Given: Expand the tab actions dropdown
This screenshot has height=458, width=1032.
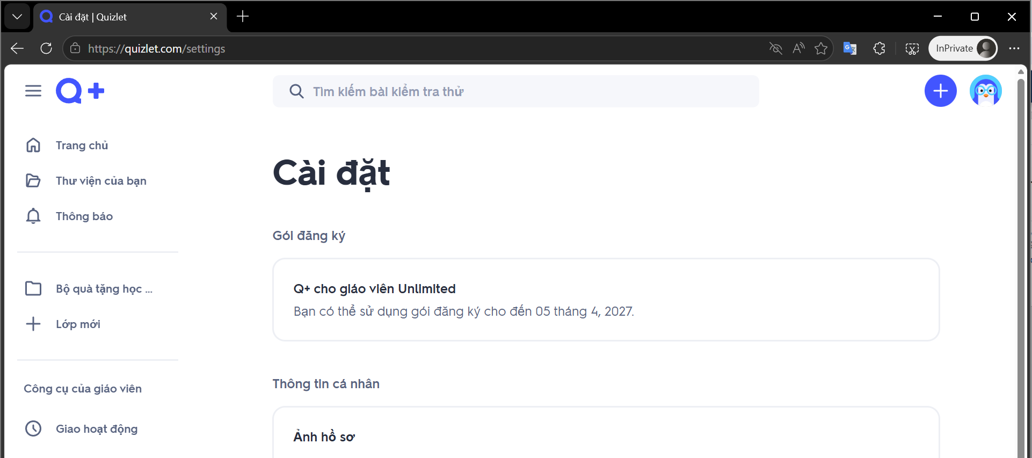Looking at the screenshot, I should 17,17.
